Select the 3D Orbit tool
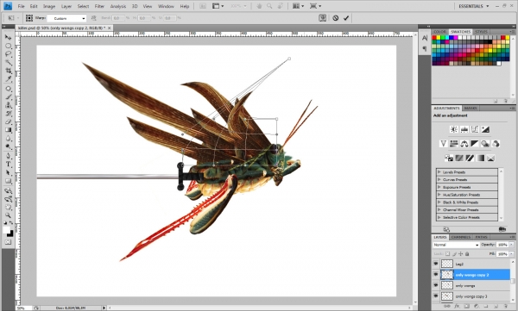Viewport: 518px width, 311px height. (9, 199)
